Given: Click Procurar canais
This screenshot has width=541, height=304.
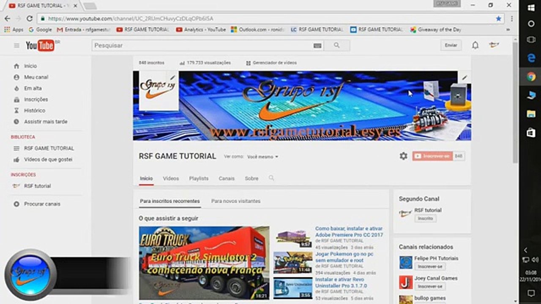Looking at the screenshot, I should click(42, 204).
